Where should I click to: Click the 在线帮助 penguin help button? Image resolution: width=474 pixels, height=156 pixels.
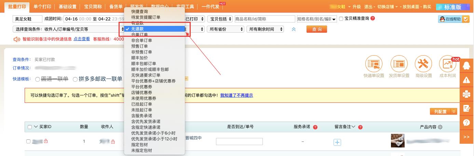tap(450, 19)
